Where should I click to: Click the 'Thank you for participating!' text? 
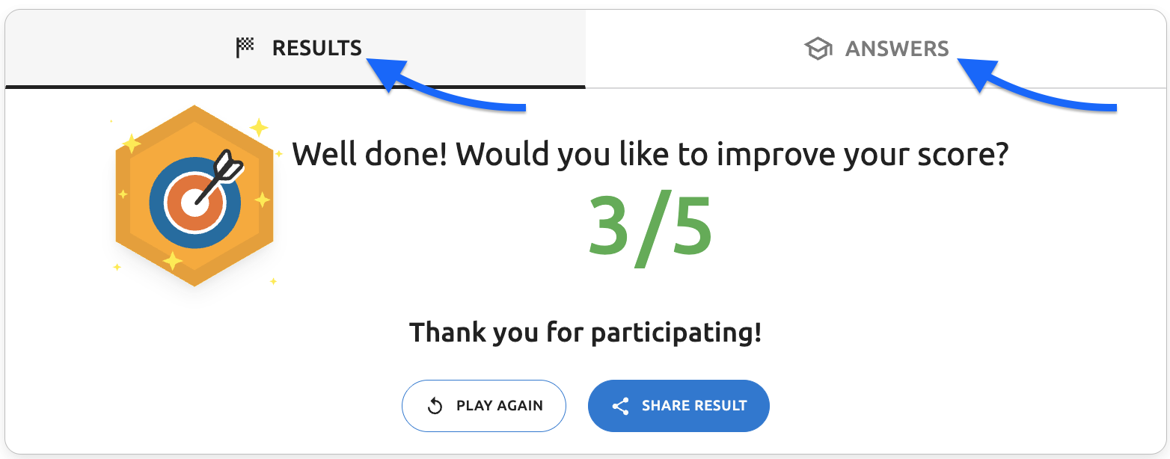pyautogui.click(x=585, y=332)
